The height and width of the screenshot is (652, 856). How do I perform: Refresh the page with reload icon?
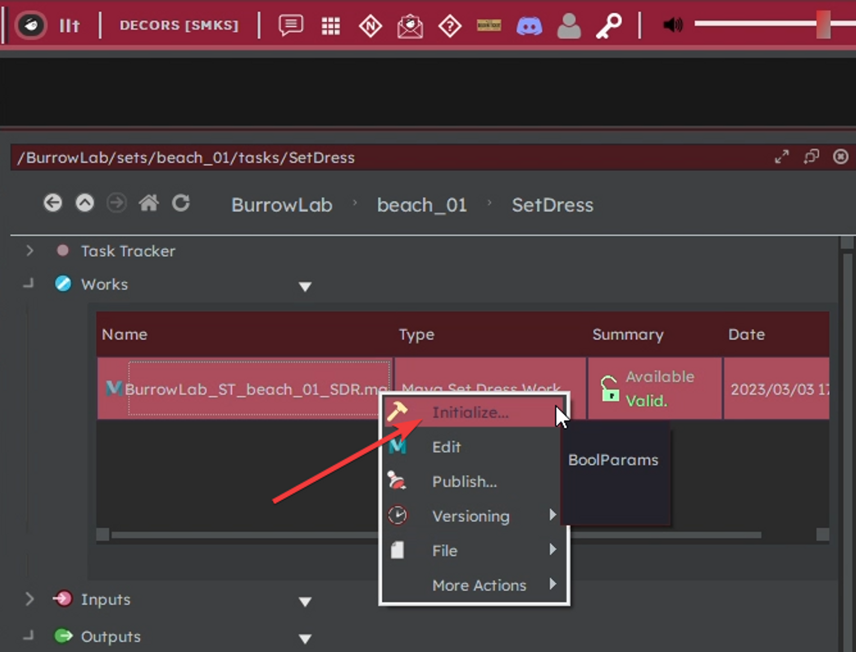[181, 203]
